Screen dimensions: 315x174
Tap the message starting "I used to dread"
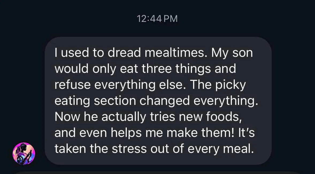pos(158,101)
